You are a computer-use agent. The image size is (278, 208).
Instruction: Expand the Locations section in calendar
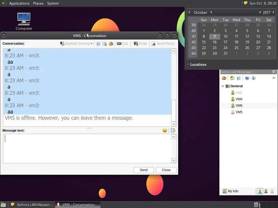197,64
